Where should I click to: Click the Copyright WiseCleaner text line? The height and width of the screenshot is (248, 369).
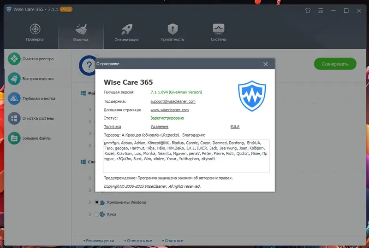(152, 186)
